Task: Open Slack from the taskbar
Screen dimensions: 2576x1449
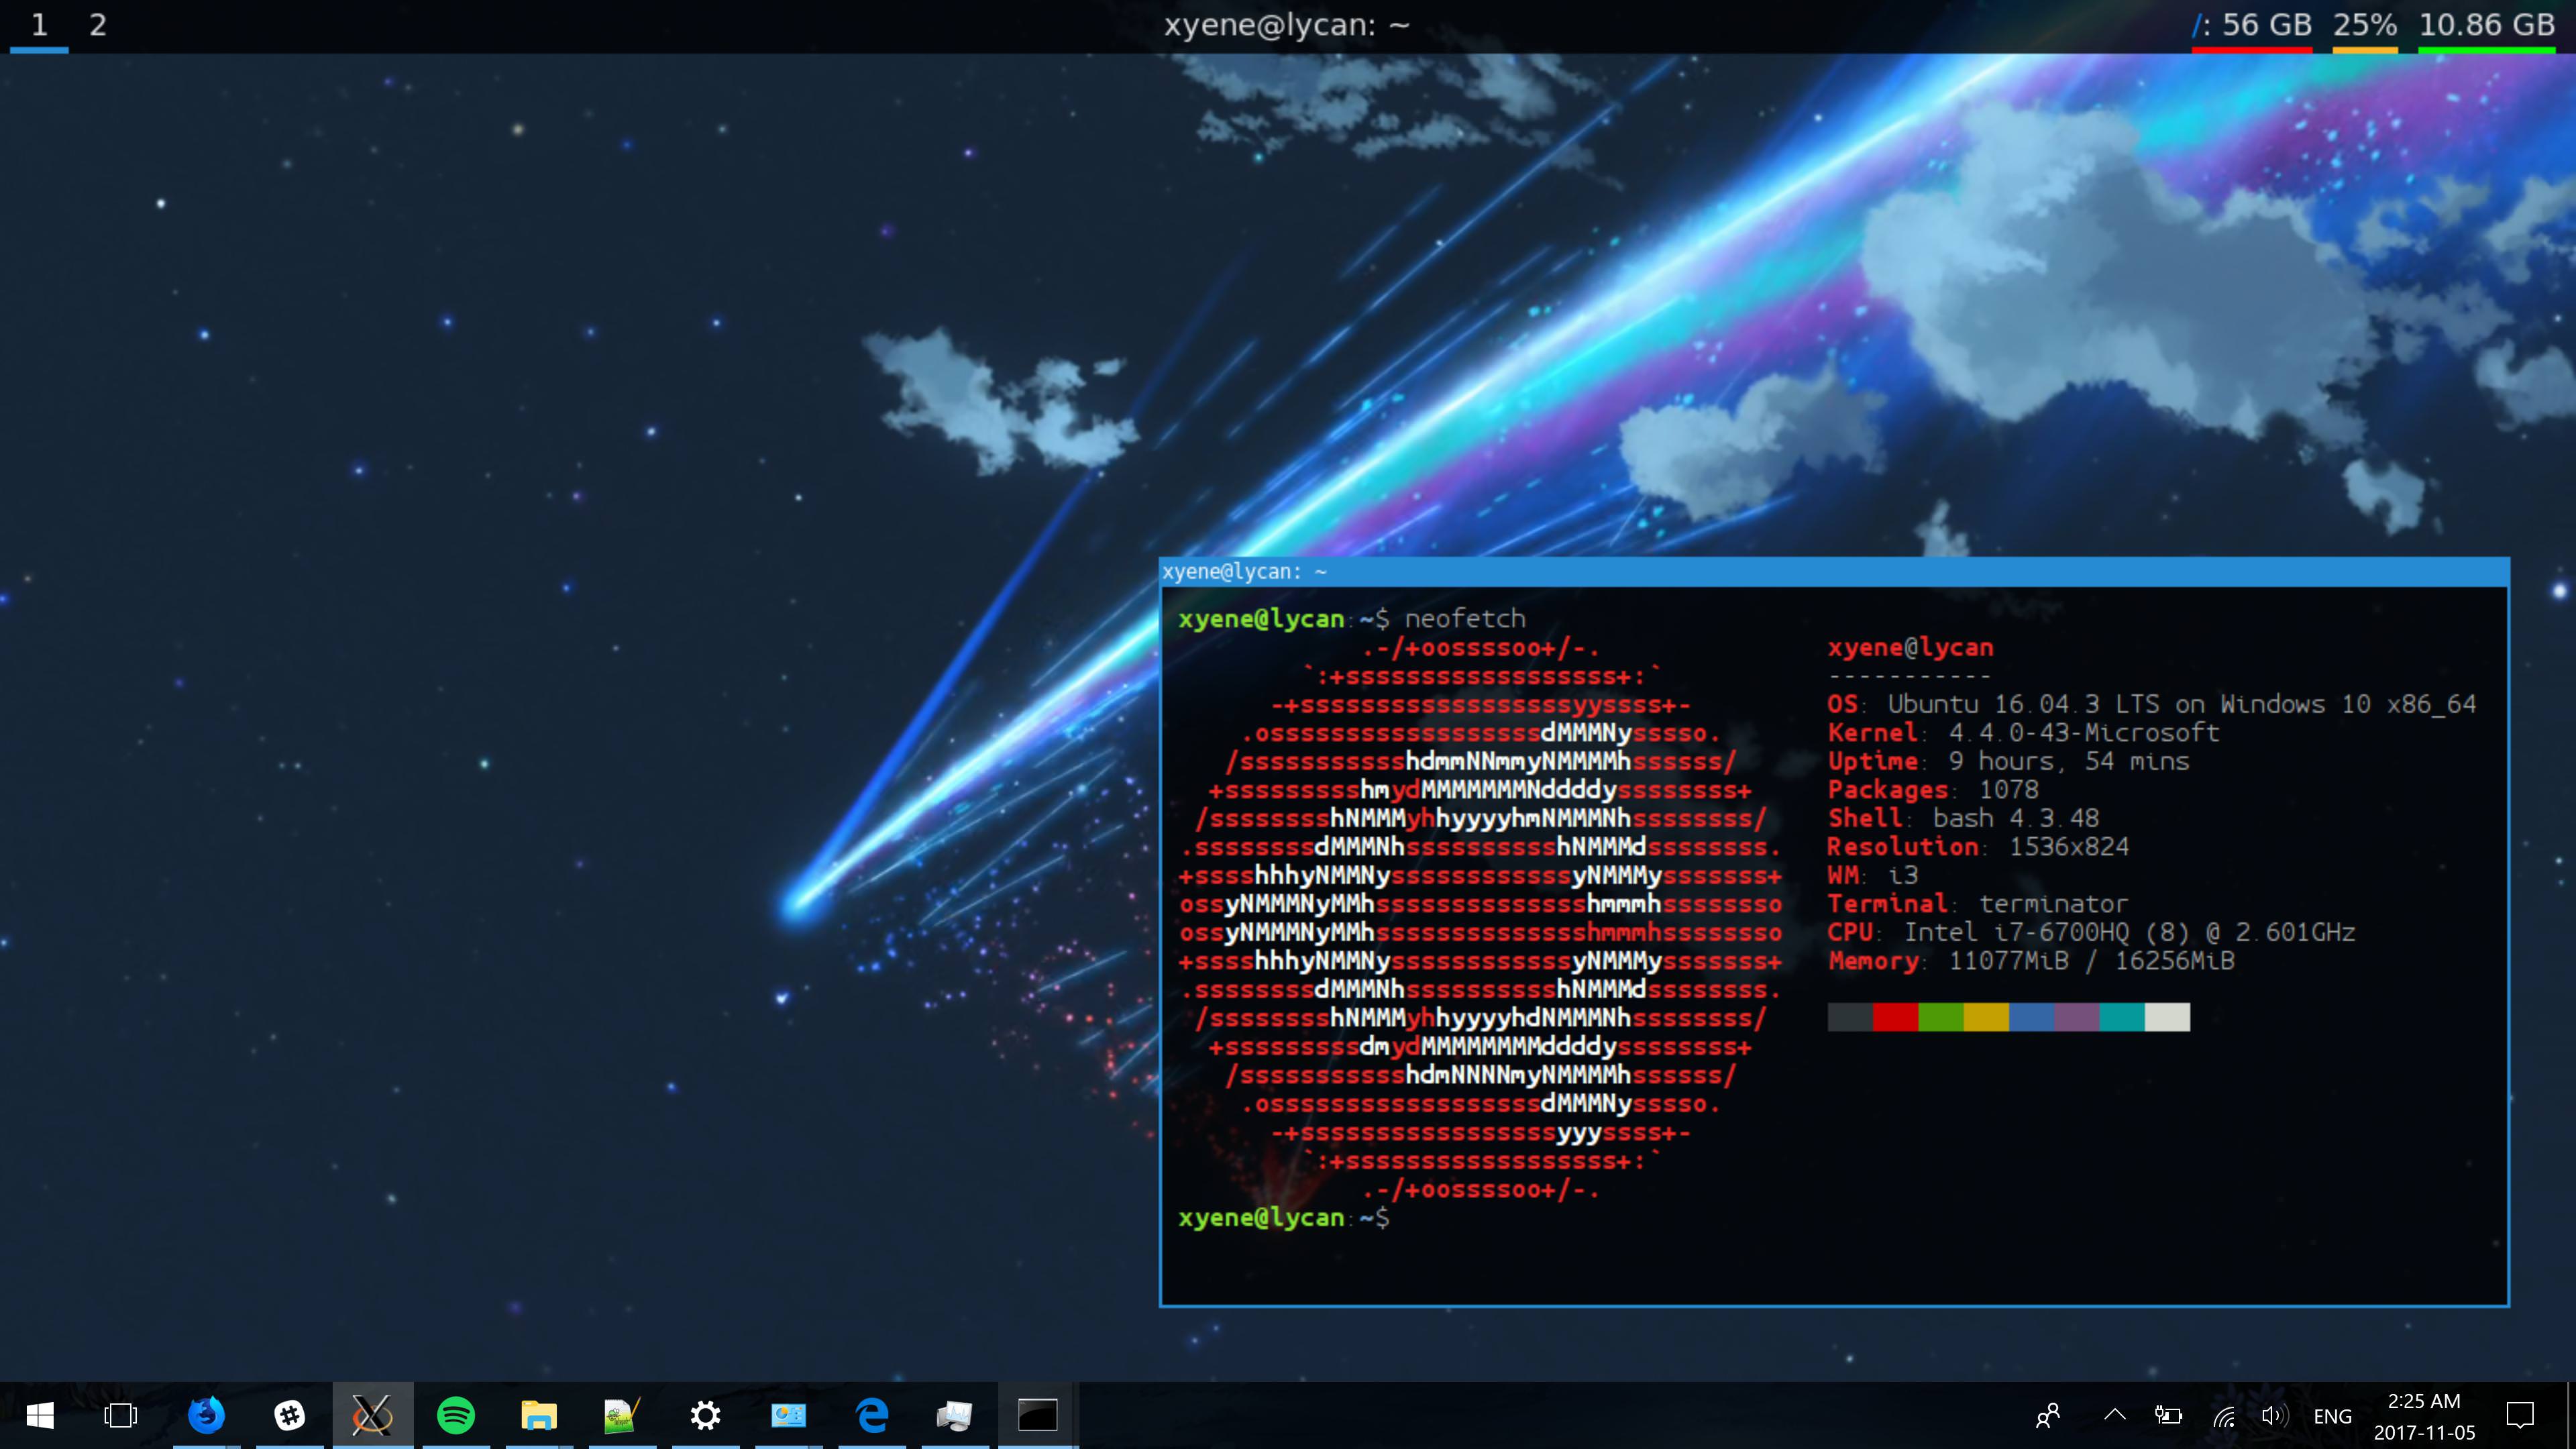Action: [289, 1415]
